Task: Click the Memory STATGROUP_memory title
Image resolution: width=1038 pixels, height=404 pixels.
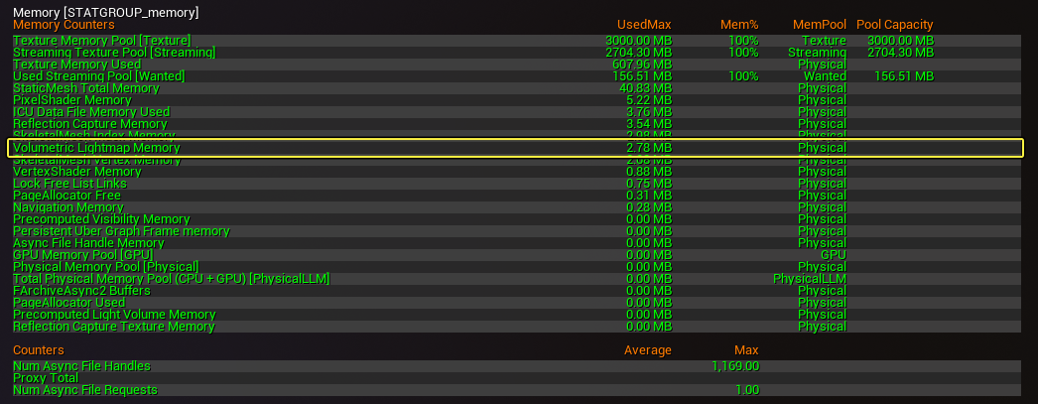Action: pyautogui.click(x=106, y=12)
